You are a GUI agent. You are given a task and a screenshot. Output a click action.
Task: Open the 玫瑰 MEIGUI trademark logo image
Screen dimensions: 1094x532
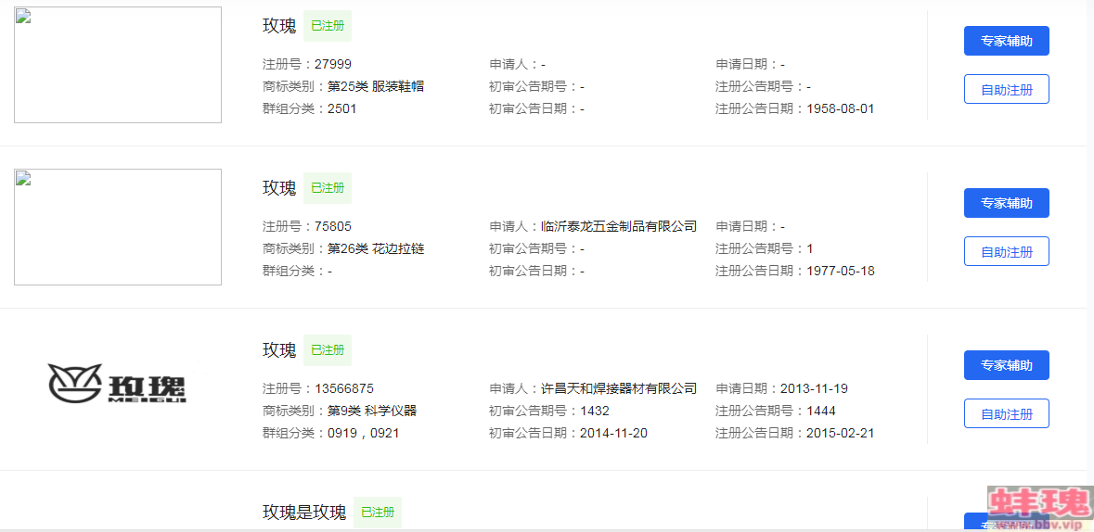pos(117,384)
